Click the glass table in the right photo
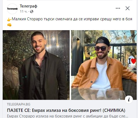The width and height of the screenshot is (138, 118). coord(98,93)
